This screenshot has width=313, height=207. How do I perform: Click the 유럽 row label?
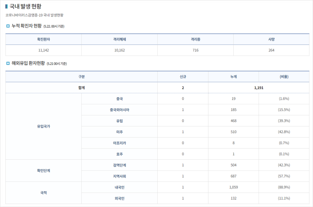120,121
